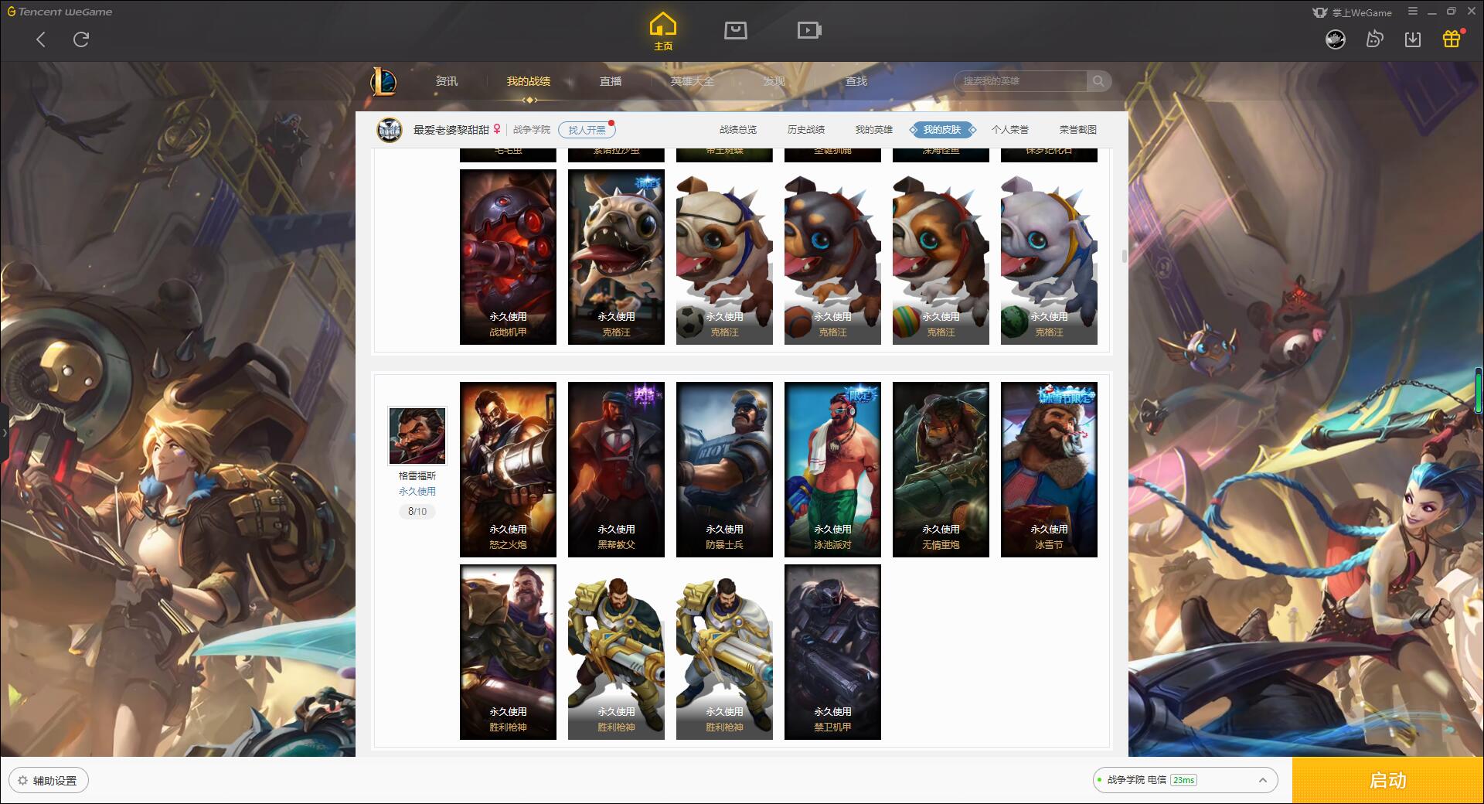Click the player profile avatar icon
Image resolution: width=1484 pixels, height=804 pixels.
[x=390, y=130]
